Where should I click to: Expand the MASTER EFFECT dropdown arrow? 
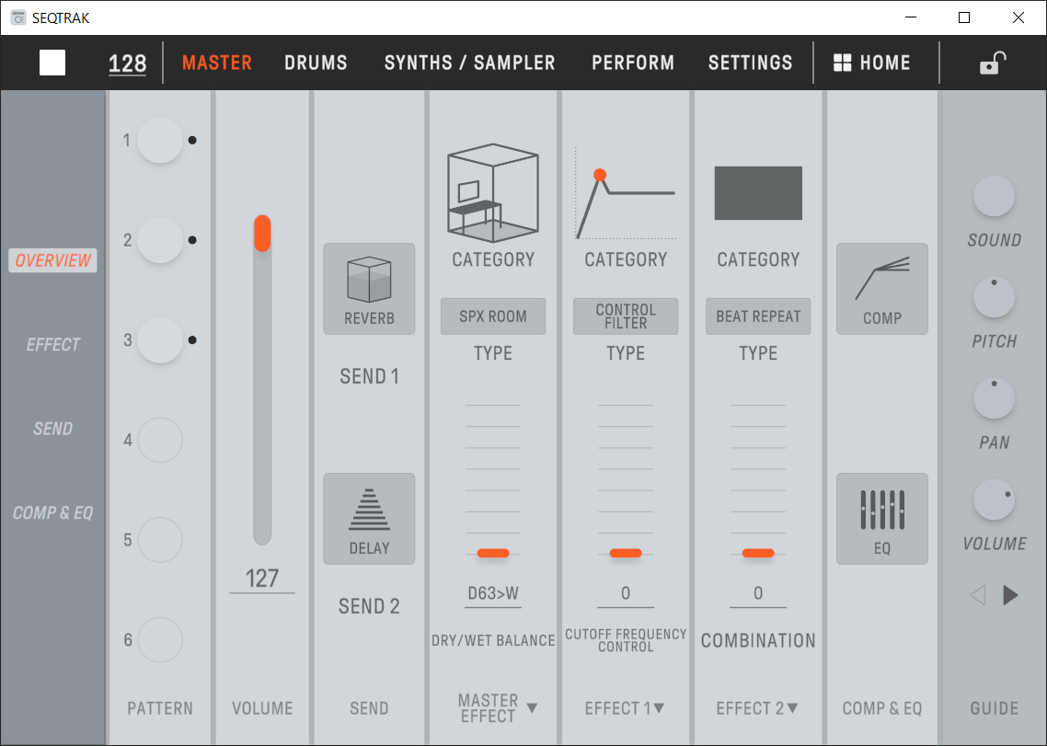click(x=532, y=708)
